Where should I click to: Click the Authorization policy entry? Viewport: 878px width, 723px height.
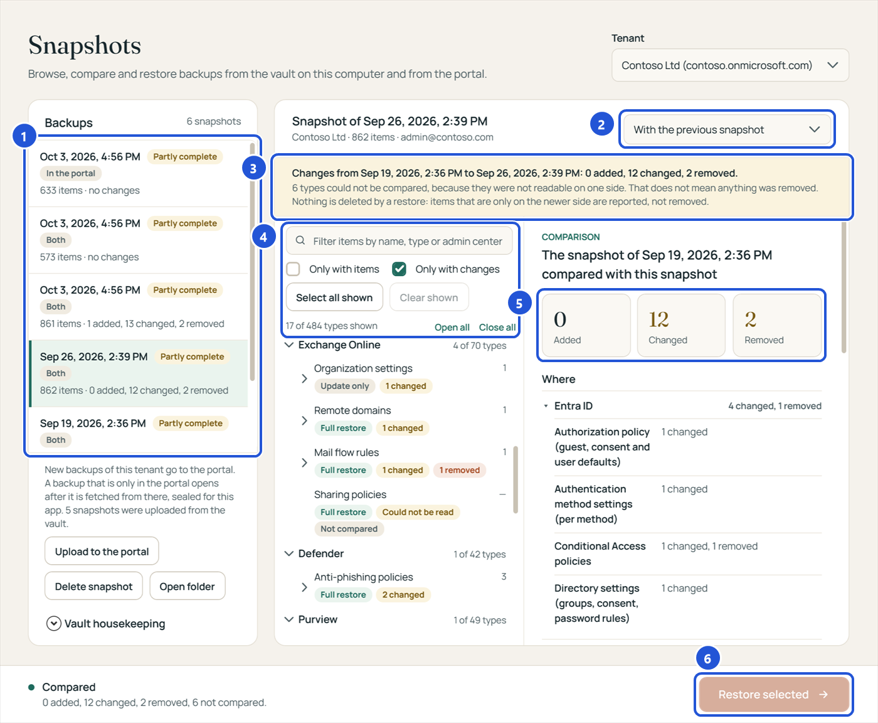[x=688, y=447]
